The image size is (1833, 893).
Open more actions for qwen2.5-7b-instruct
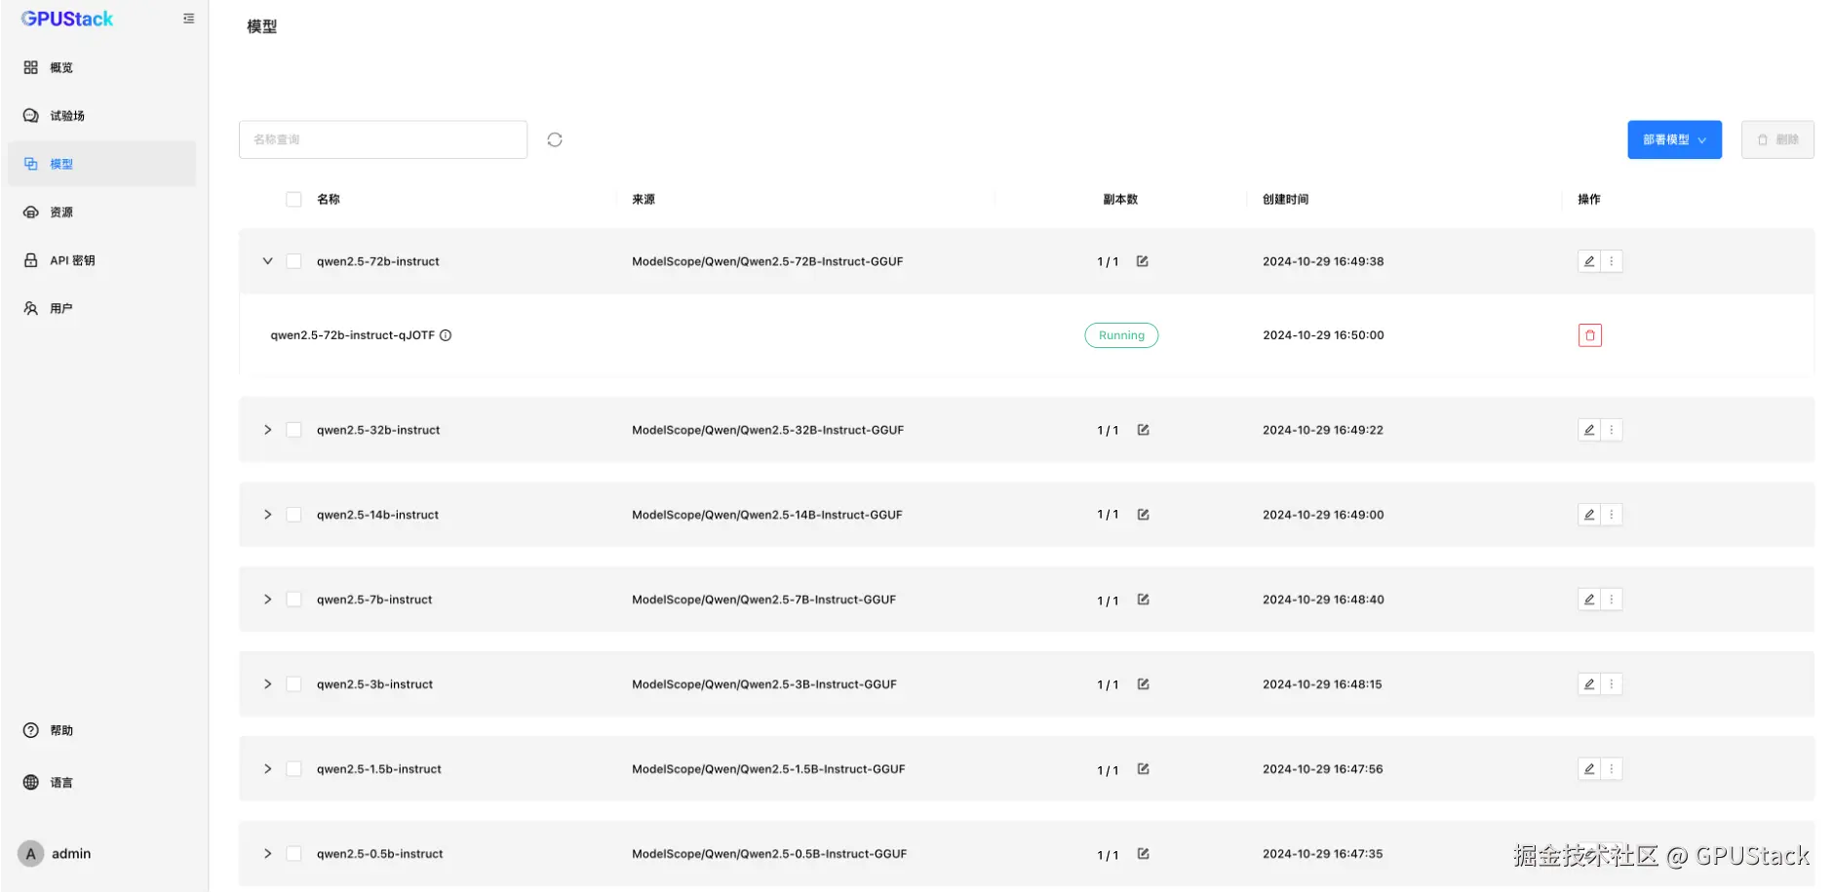(x=1612, y=600)
